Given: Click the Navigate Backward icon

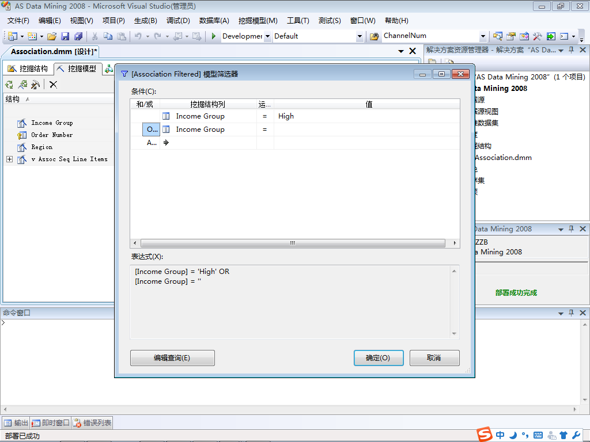Looking at the screenshot, I should pyautogui.click(x=177, y=36).
